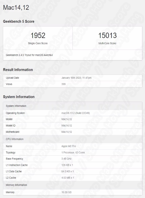
Task: Select the views count 399
Action: (64, 84)
